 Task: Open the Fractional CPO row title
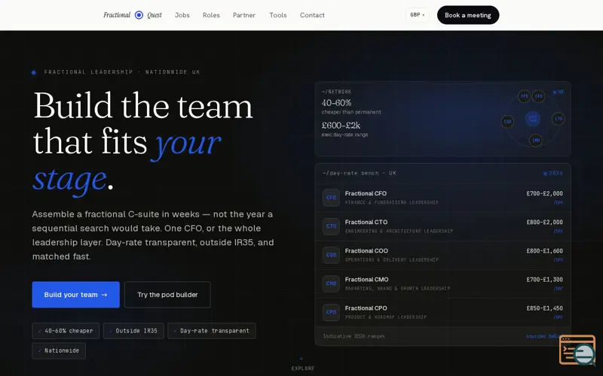366,308
